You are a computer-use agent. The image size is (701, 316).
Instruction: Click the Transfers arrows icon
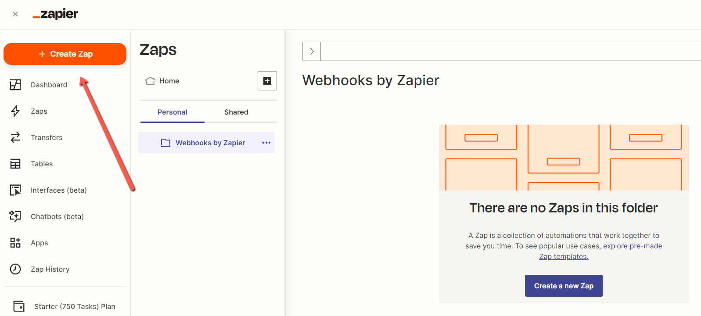tap(15, 137)
